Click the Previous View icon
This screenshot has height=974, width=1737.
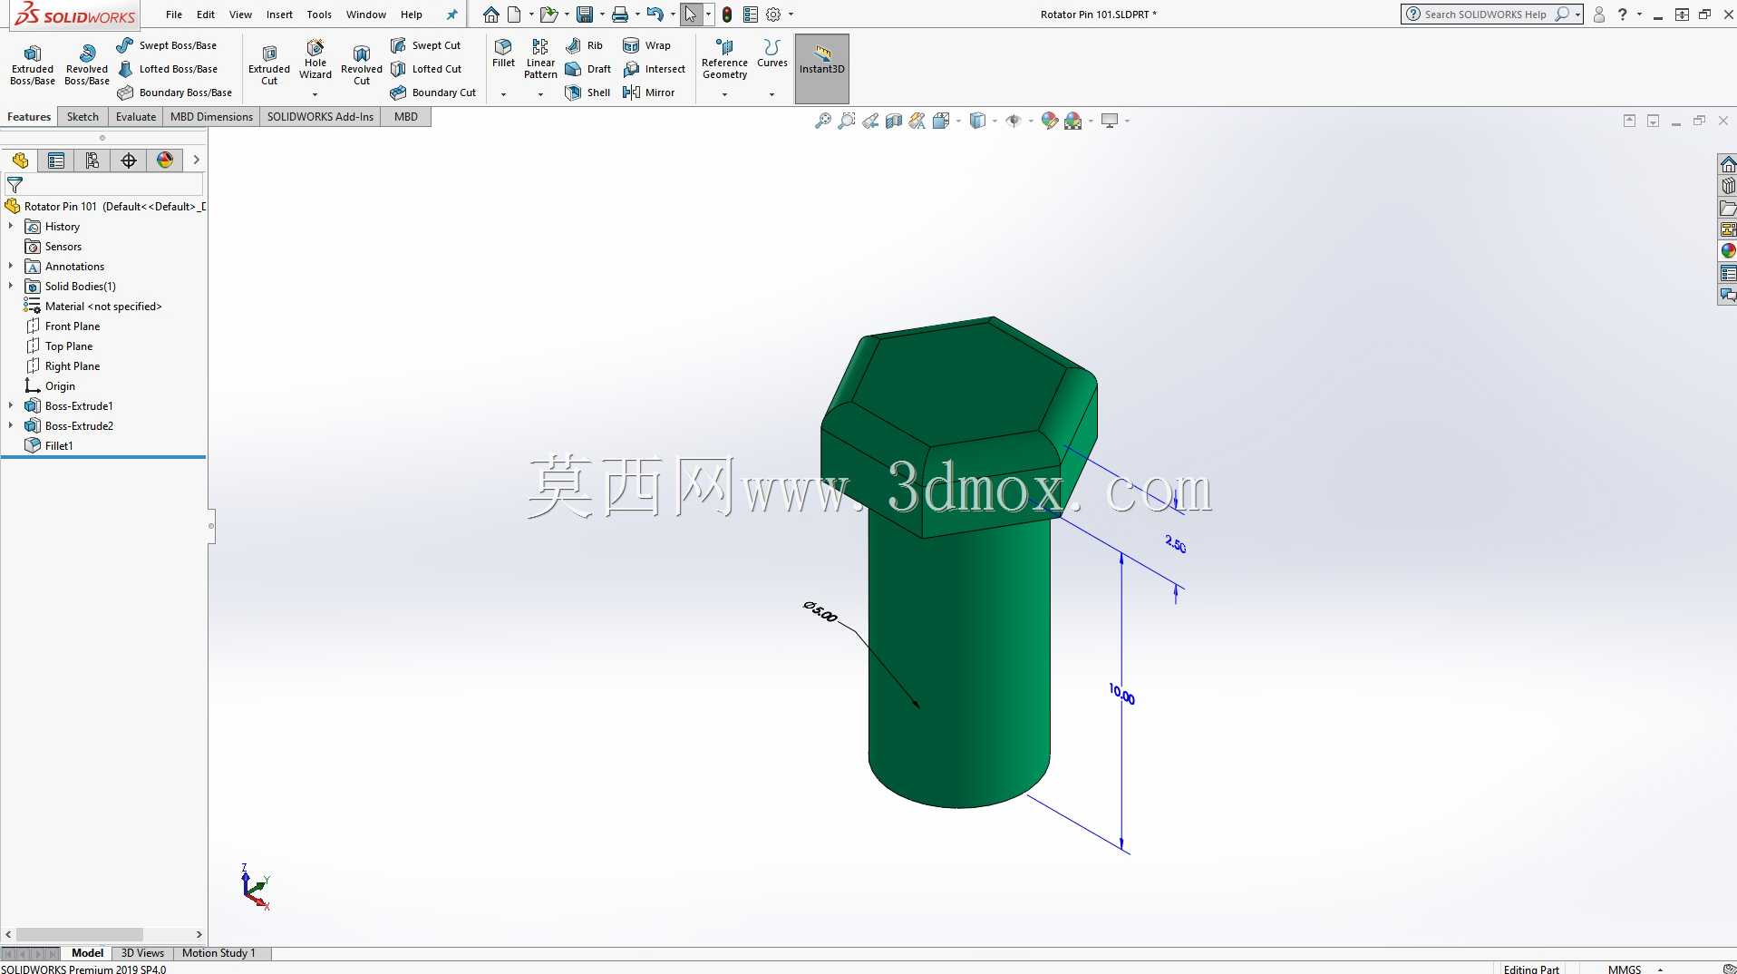point(870,121)
